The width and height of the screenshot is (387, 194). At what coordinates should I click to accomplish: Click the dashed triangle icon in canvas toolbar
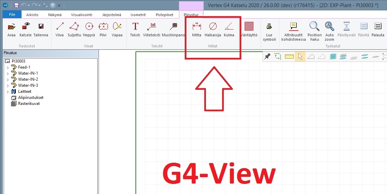click(x=321, y=57)
